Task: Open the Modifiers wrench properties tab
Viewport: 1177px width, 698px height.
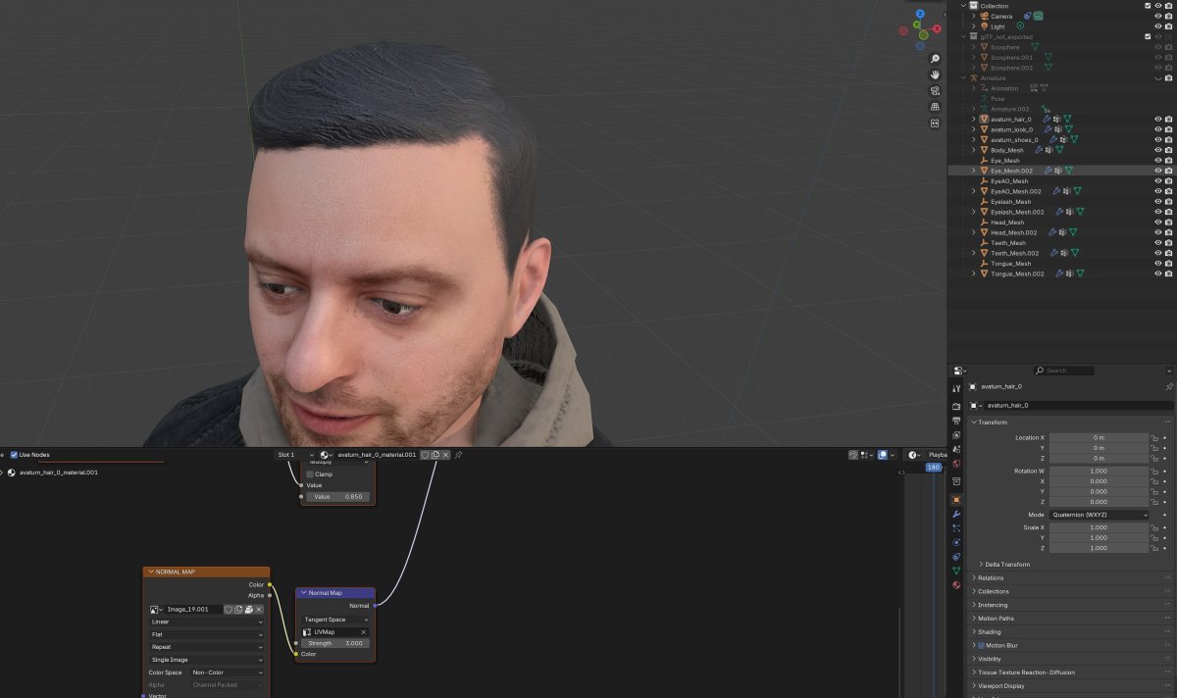Action: [x=956, y=514]
